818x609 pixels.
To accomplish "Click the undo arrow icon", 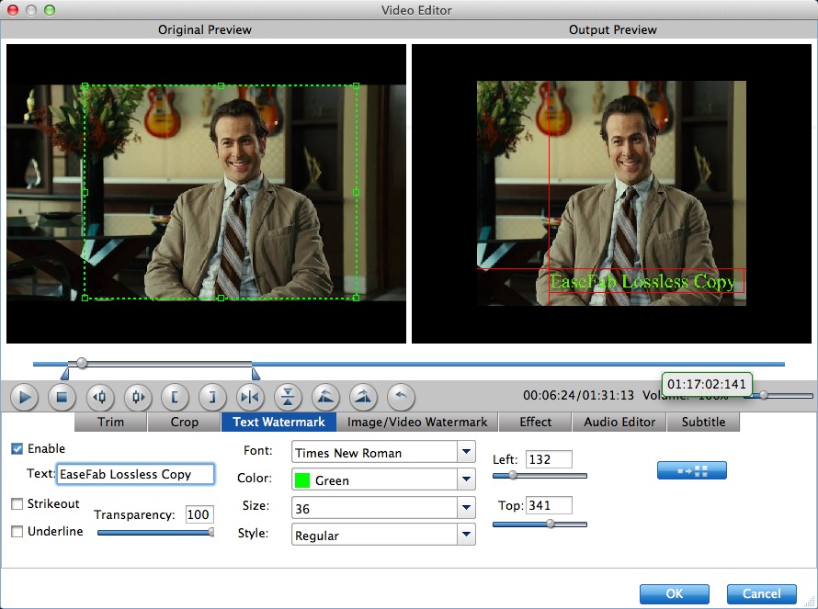I will point(401,398).
